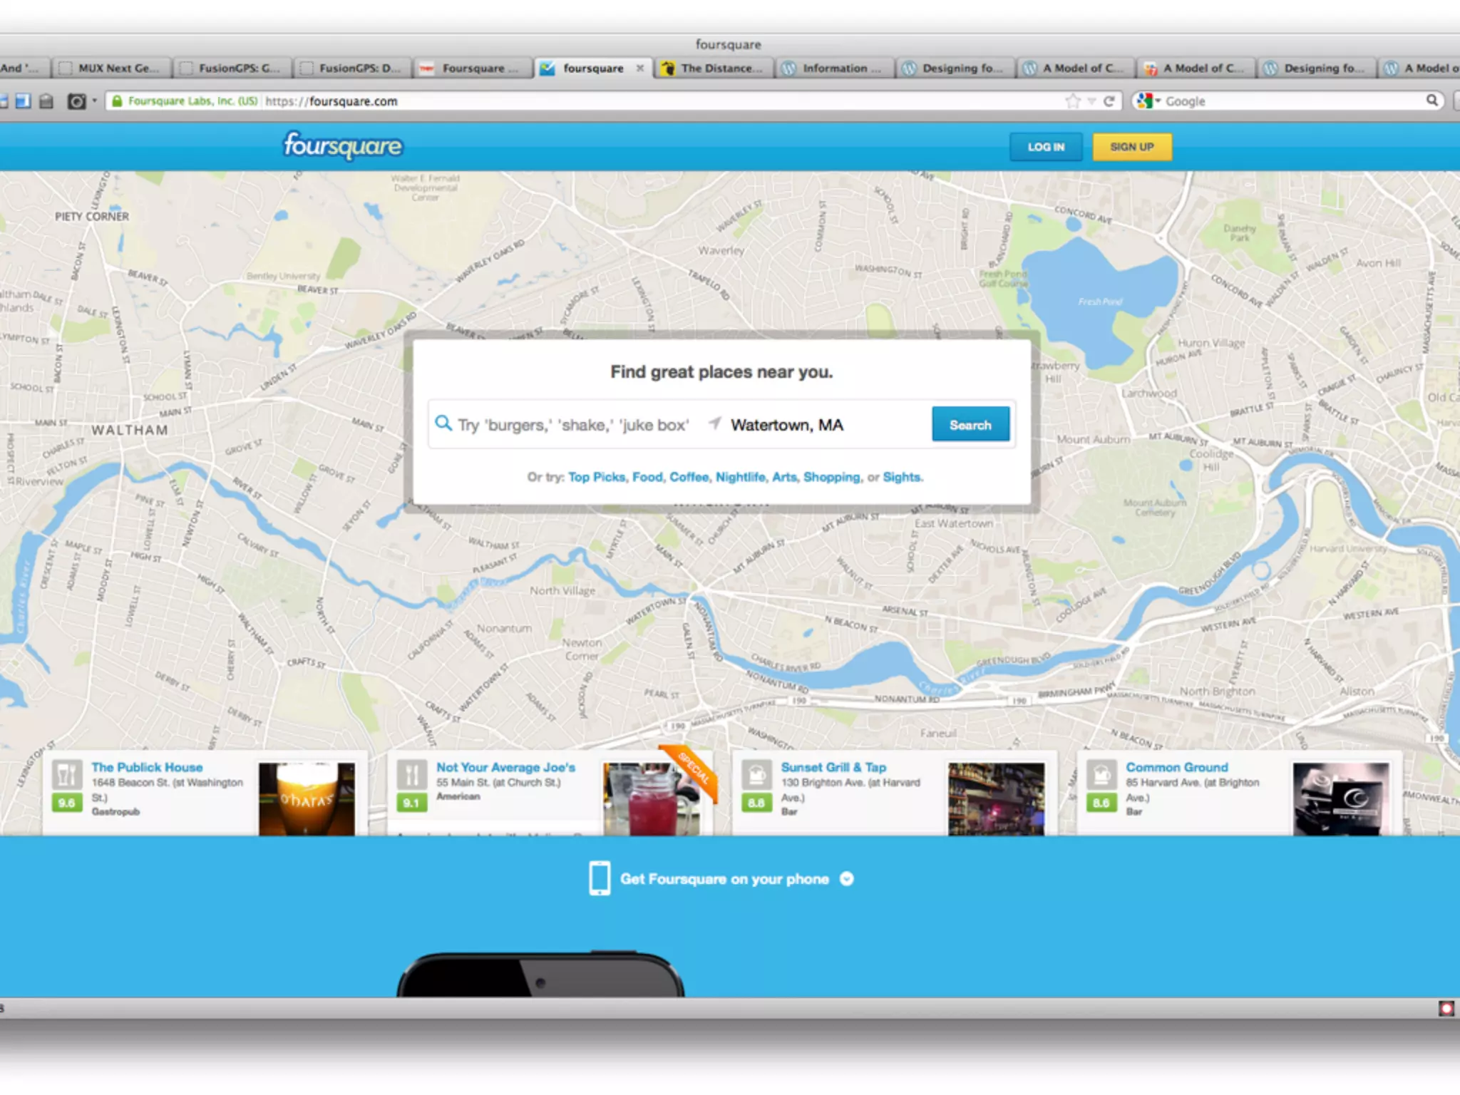This screenshot has width=1460, height=1095.
Task: Click the camera screenshot toolbar icon
Action: [x=76, y=101]
